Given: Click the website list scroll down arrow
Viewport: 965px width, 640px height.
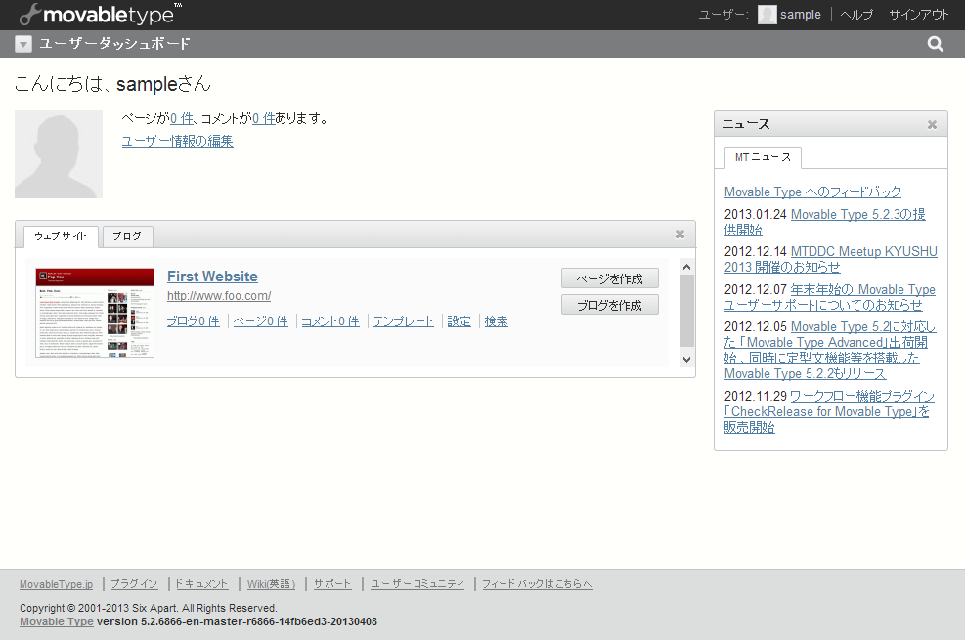Looking at the screenshot, I should (x=686, y=359).
